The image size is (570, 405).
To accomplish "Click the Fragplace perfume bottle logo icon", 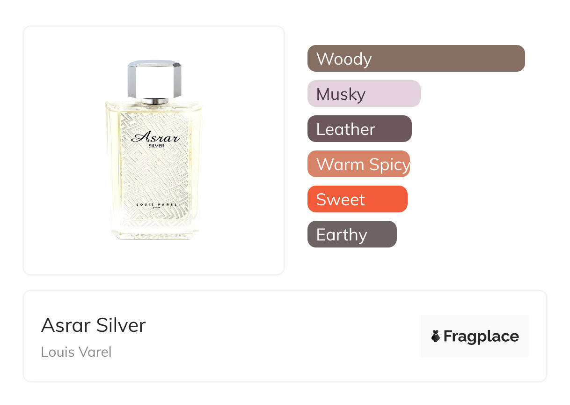I will 436,336.
